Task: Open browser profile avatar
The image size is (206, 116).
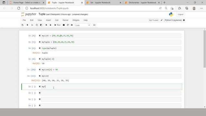Action: coord(194,8)
